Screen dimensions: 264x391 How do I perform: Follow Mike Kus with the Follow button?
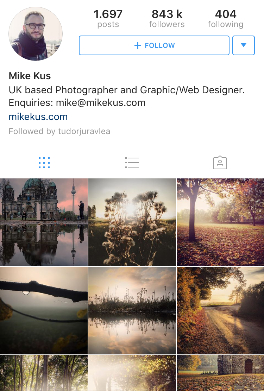(x=154, y=45)
